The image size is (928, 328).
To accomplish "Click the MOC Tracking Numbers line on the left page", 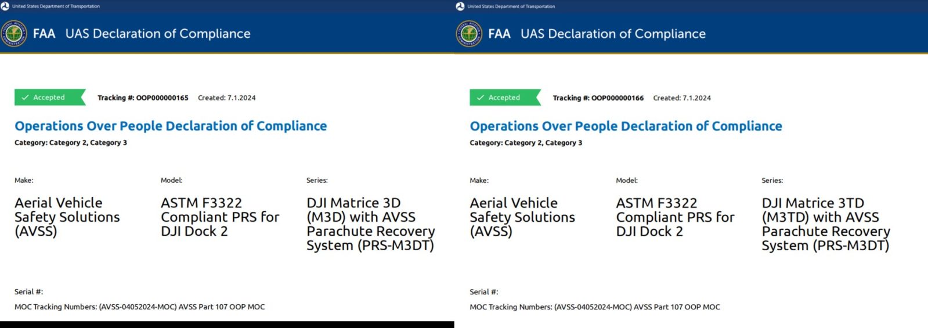I will [139, 307].
